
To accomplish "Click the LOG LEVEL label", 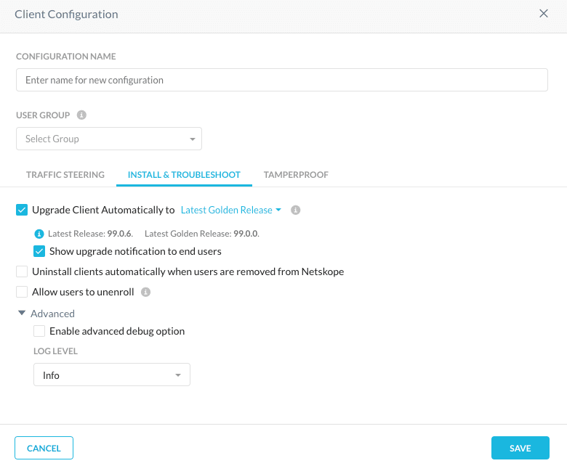I will tap(55, 351).
